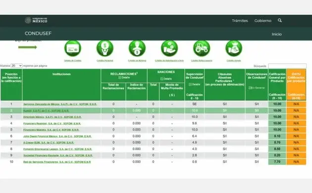Click orange N/A cell in row 10
Viewport: 312px width, 193px height.
tap(296, 162)
